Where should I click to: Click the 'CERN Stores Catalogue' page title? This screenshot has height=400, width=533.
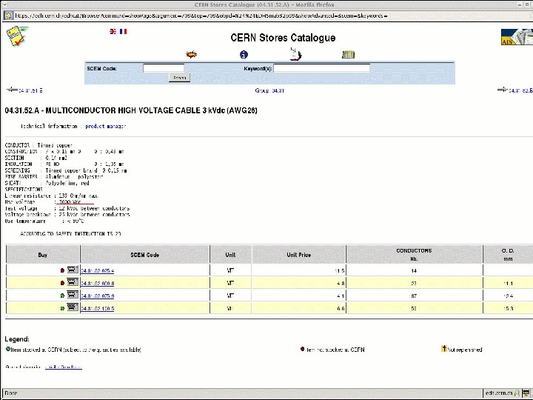point(283,38)
